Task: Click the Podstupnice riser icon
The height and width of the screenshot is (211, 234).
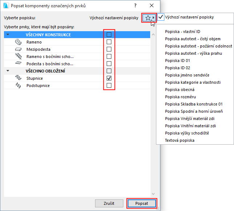Action: point(18,86)
